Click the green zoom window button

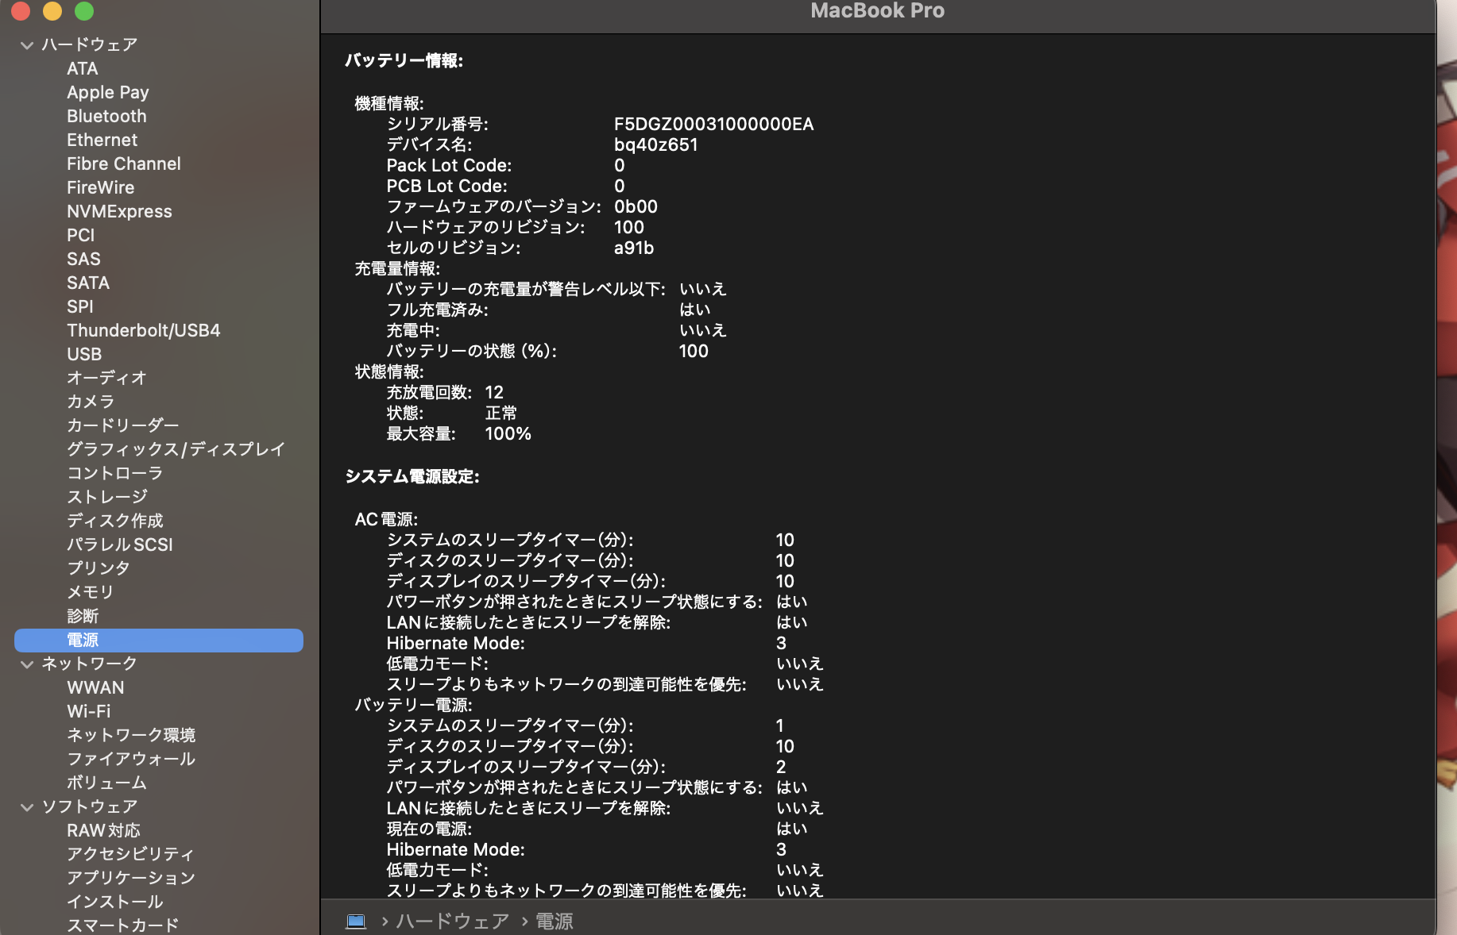pyautogui.click(x=84, y=10)
